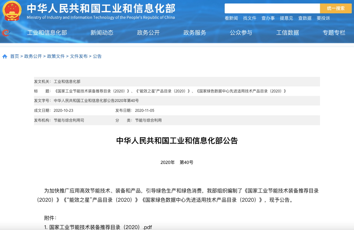Click 专题专栏 in the navigation bar
The width and height of the screenshot is (354, 230).
[x=334, y=32]
